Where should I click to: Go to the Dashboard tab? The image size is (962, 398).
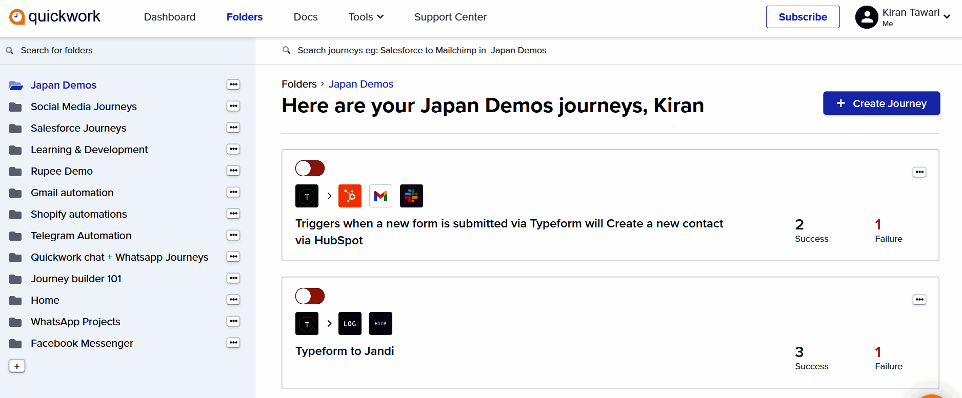tap(170, 17)
